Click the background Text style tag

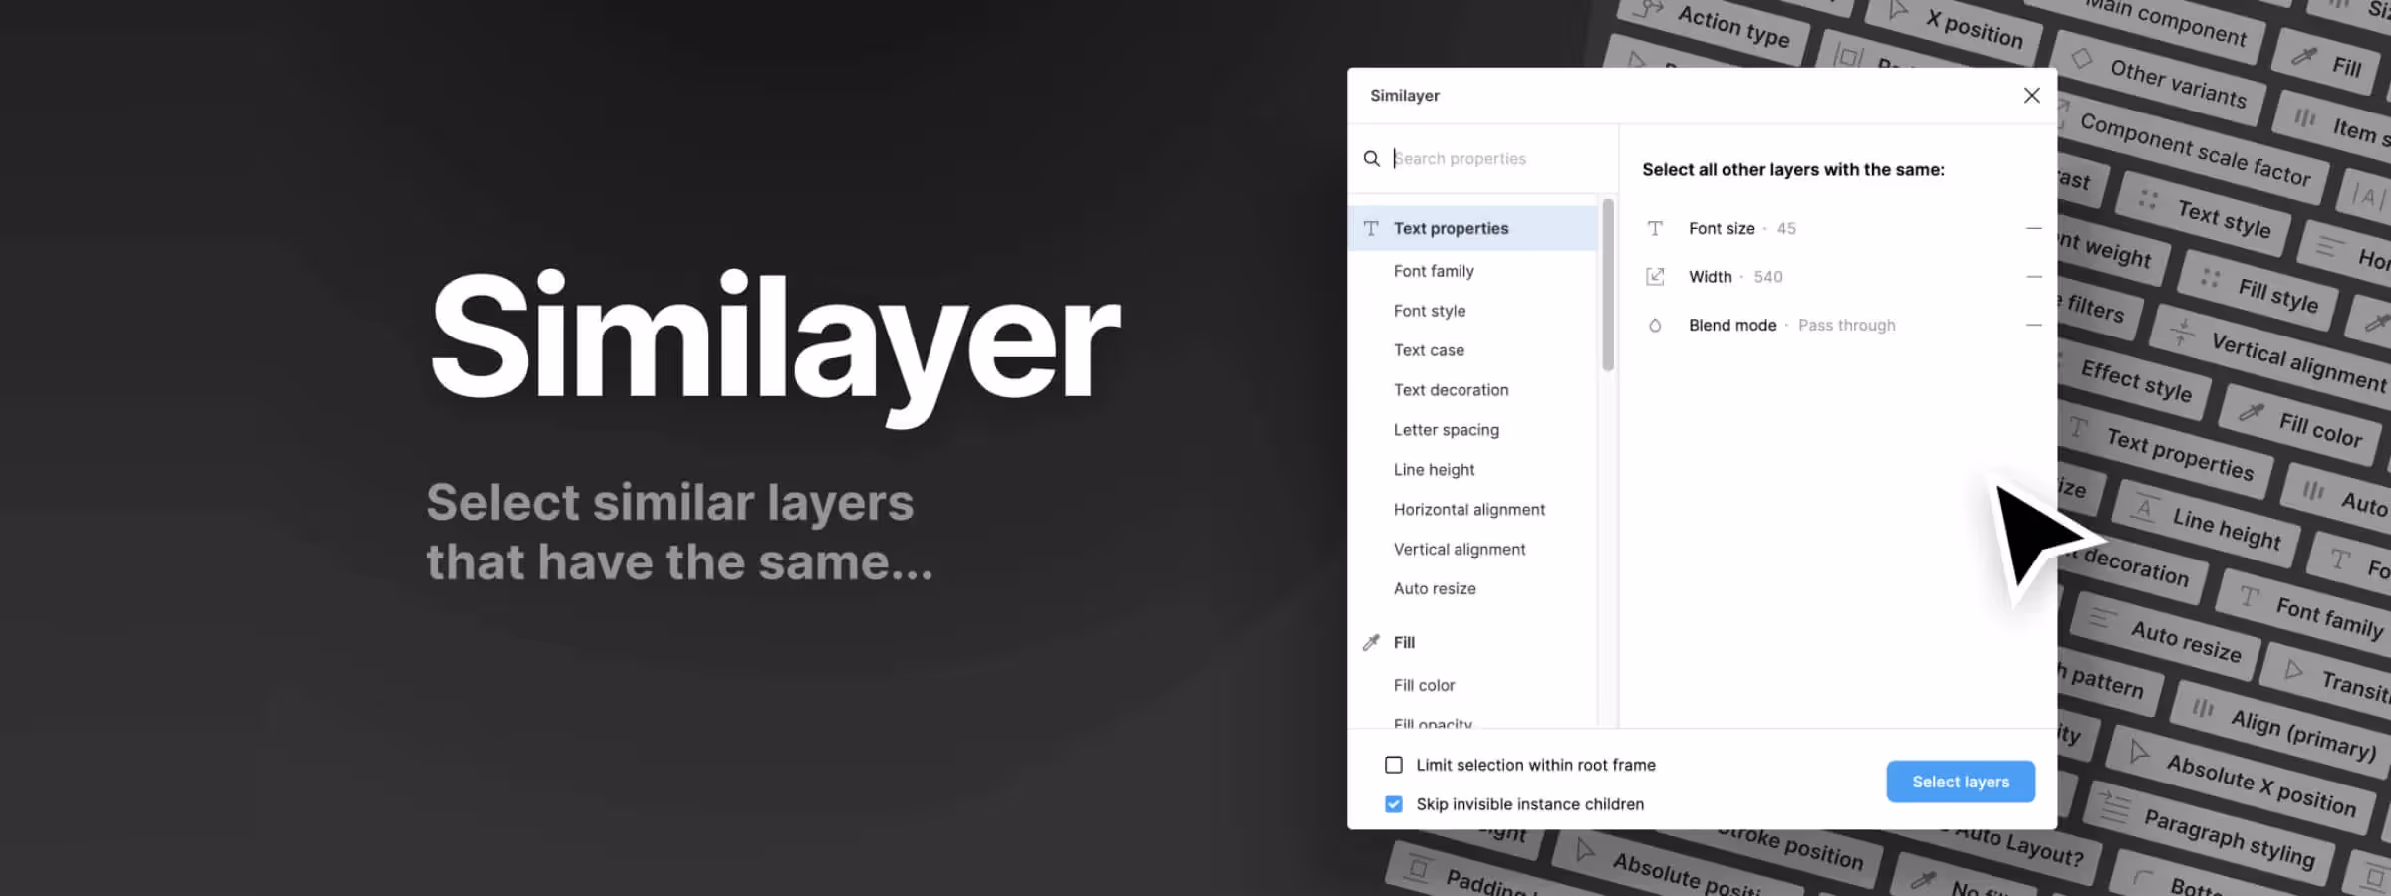(x=2204, y=213)
